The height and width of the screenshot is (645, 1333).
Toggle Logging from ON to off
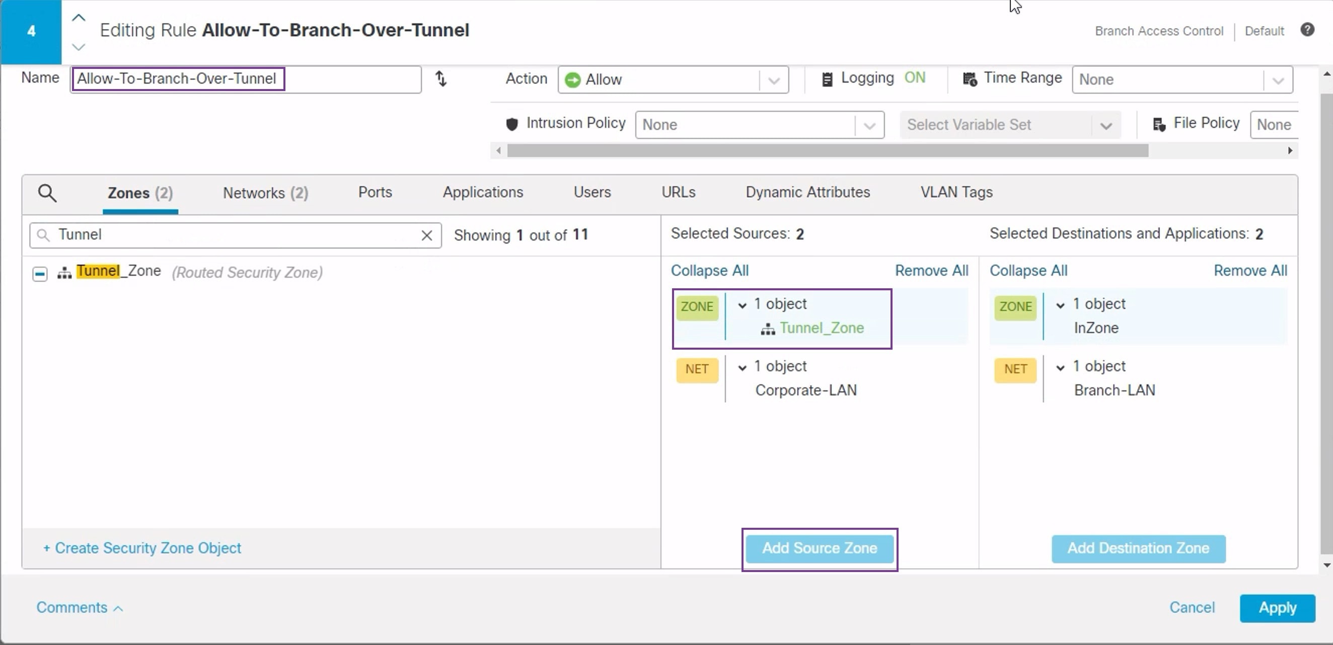915,77
